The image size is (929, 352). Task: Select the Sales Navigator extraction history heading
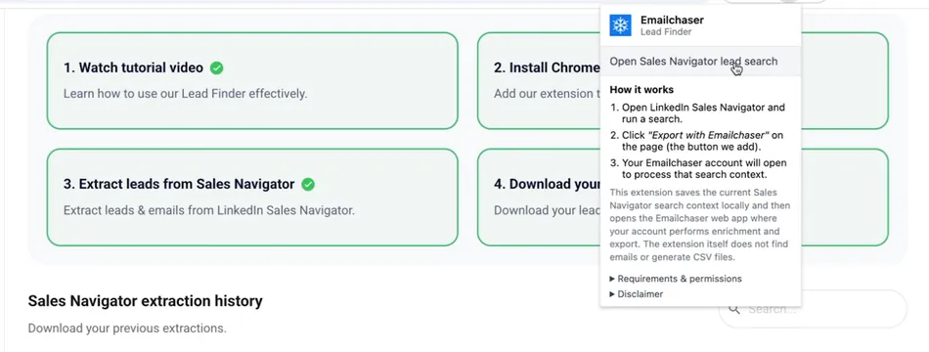click(x=145, y=301)
